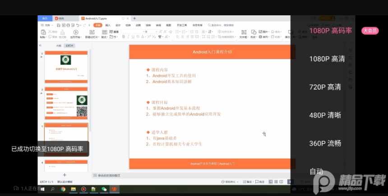Click the strikethrough S icon
This screenshot has height=196, width=388.
pos(138,37)
